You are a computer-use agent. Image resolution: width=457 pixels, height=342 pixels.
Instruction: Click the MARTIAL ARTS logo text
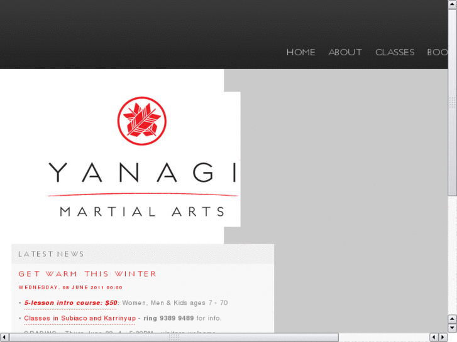pyautogui.click(x=142, y=211)
